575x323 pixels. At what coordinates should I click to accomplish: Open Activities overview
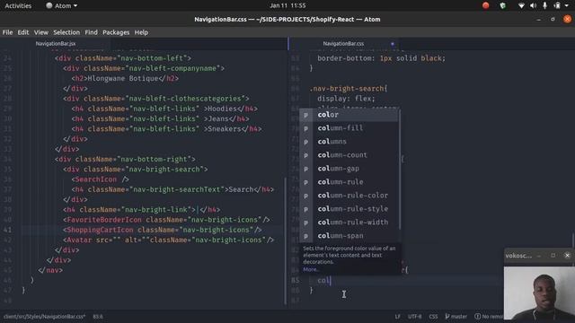click(18, 5)
